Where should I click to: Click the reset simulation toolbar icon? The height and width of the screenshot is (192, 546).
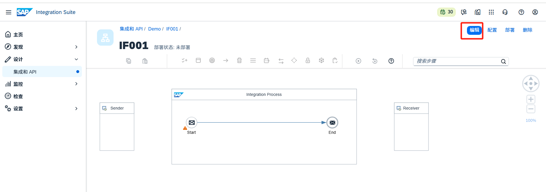pyautogui.click(x=375, y=61)
